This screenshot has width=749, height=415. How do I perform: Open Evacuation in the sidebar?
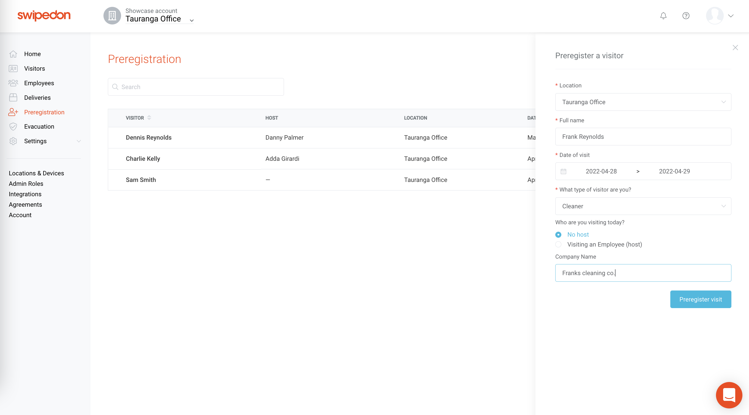click(x=39, y=127)
